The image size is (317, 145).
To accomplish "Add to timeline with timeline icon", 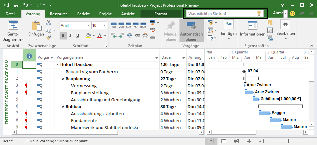I will pos(270,37).
